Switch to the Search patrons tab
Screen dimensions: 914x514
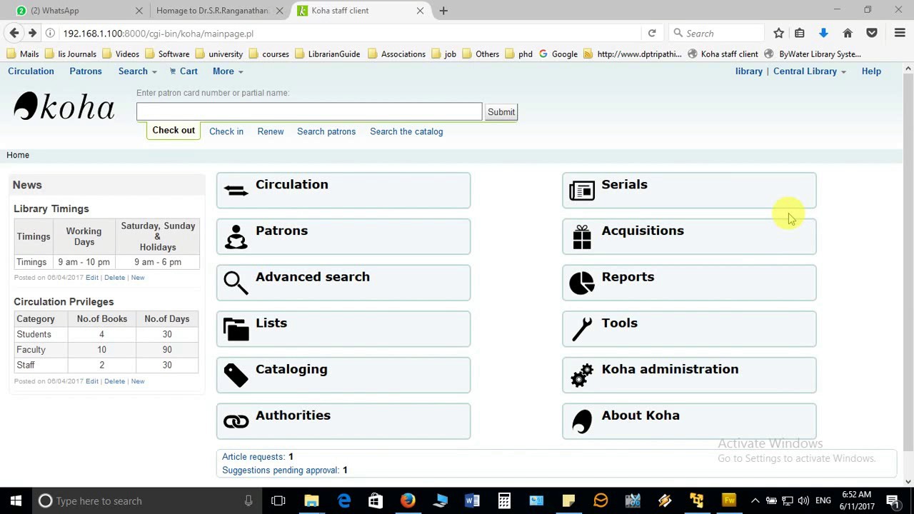coord(326,131)
